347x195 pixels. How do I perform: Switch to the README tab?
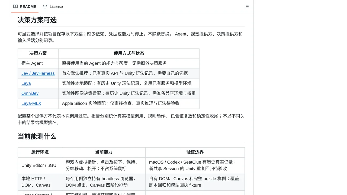coord(25,6)
